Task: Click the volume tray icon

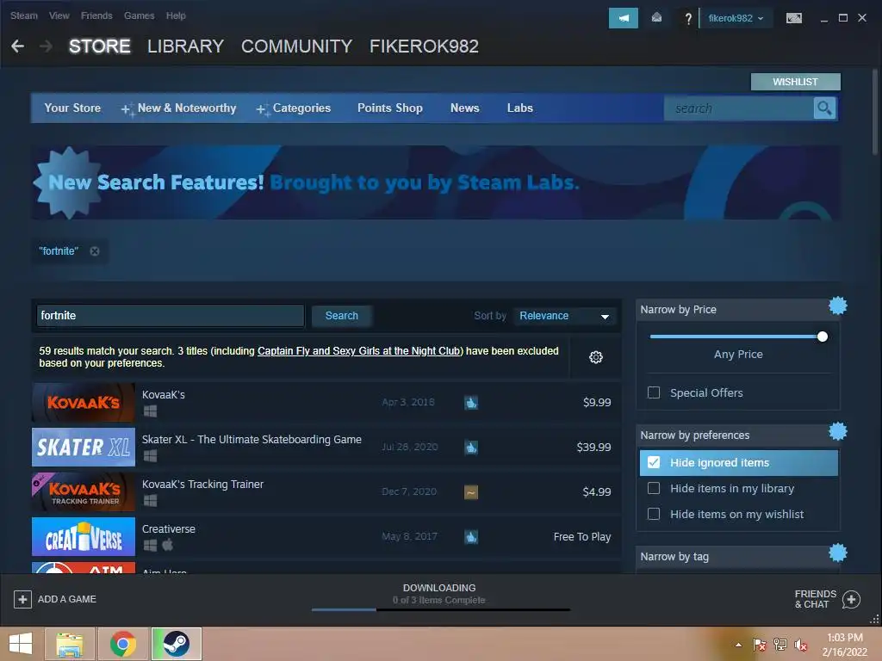Action: pyautogui.click(x=800, y=645)
